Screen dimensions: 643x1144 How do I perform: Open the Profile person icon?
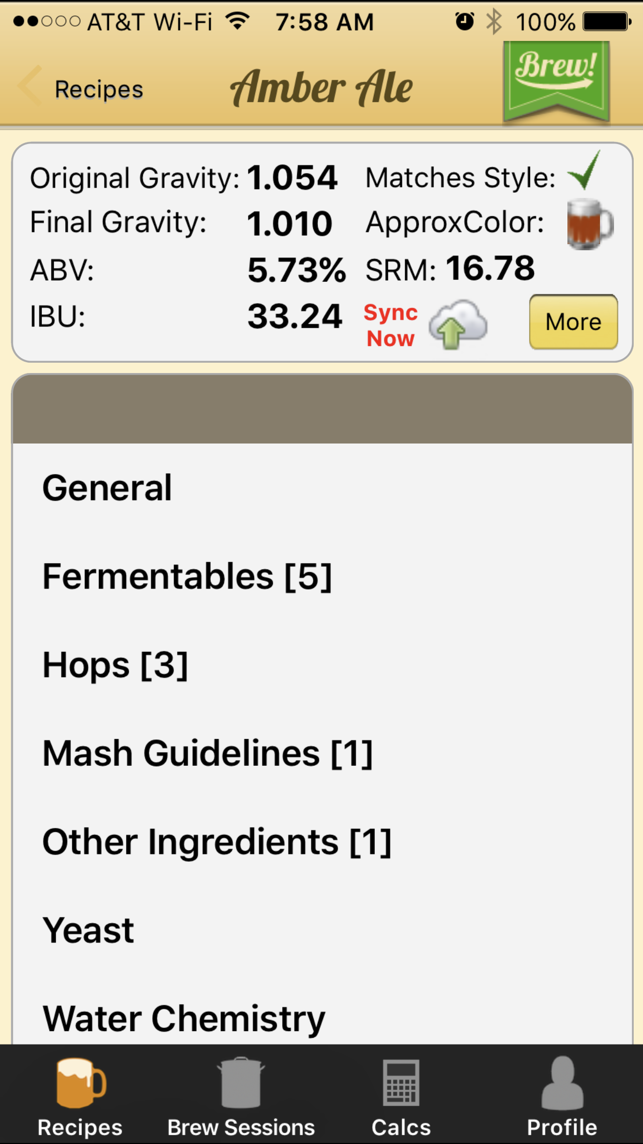[x=562, y=1083]
